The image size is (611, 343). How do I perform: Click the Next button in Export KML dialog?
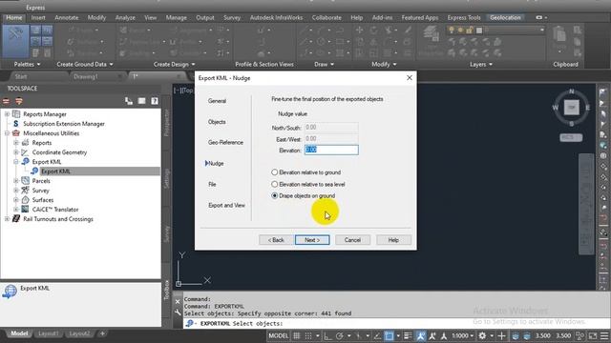(312, 240)
